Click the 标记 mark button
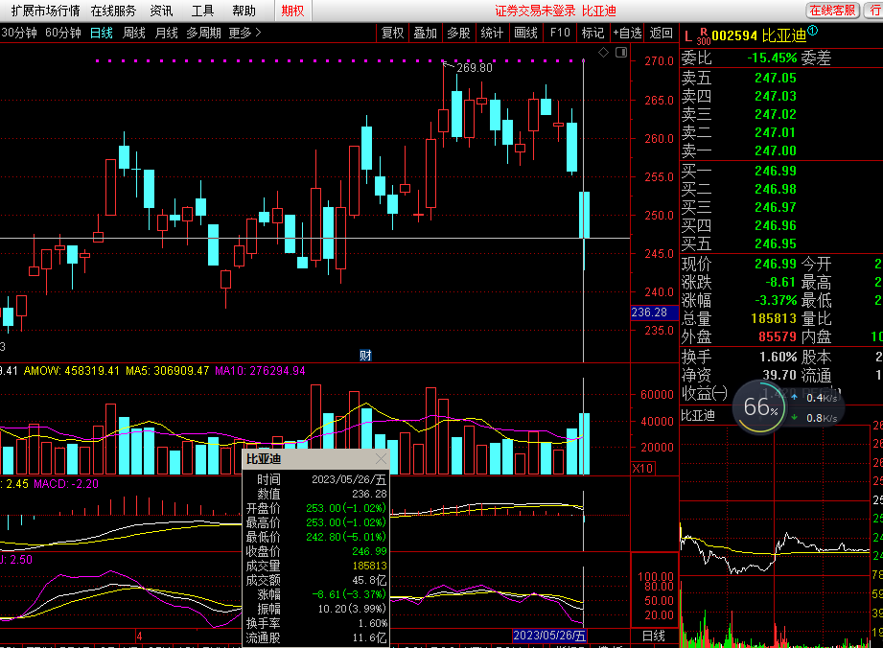Viewport: 883px width, 648px height. pyautogui.click(x=593, y=34)
